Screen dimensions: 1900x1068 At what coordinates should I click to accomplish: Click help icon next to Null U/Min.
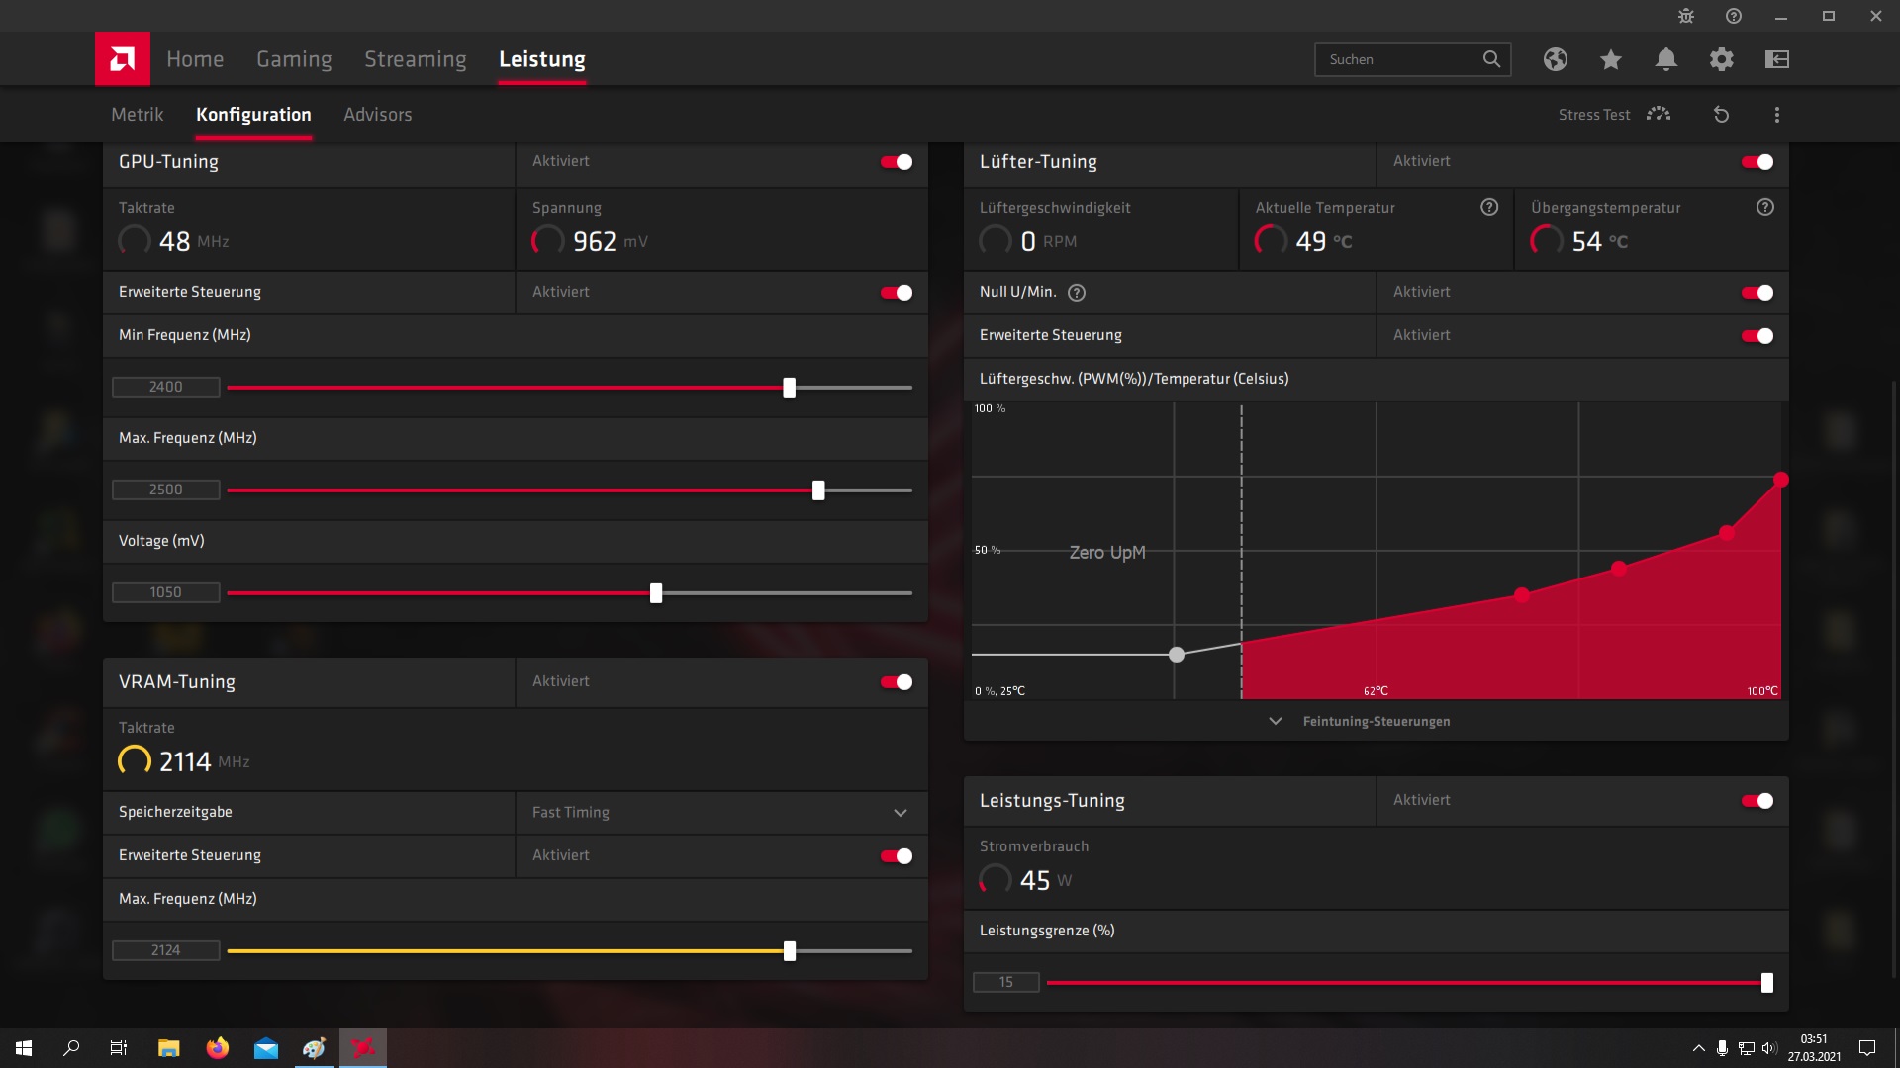(x=1077, y=293)
